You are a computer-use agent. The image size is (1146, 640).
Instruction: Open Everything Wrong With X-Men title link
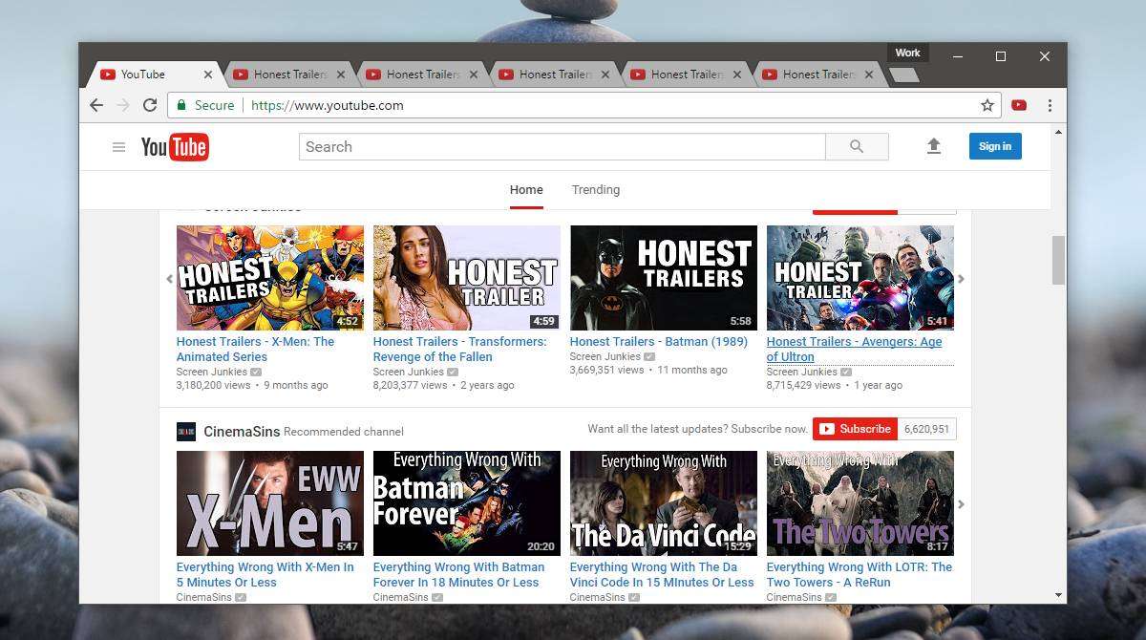point(265,574)
